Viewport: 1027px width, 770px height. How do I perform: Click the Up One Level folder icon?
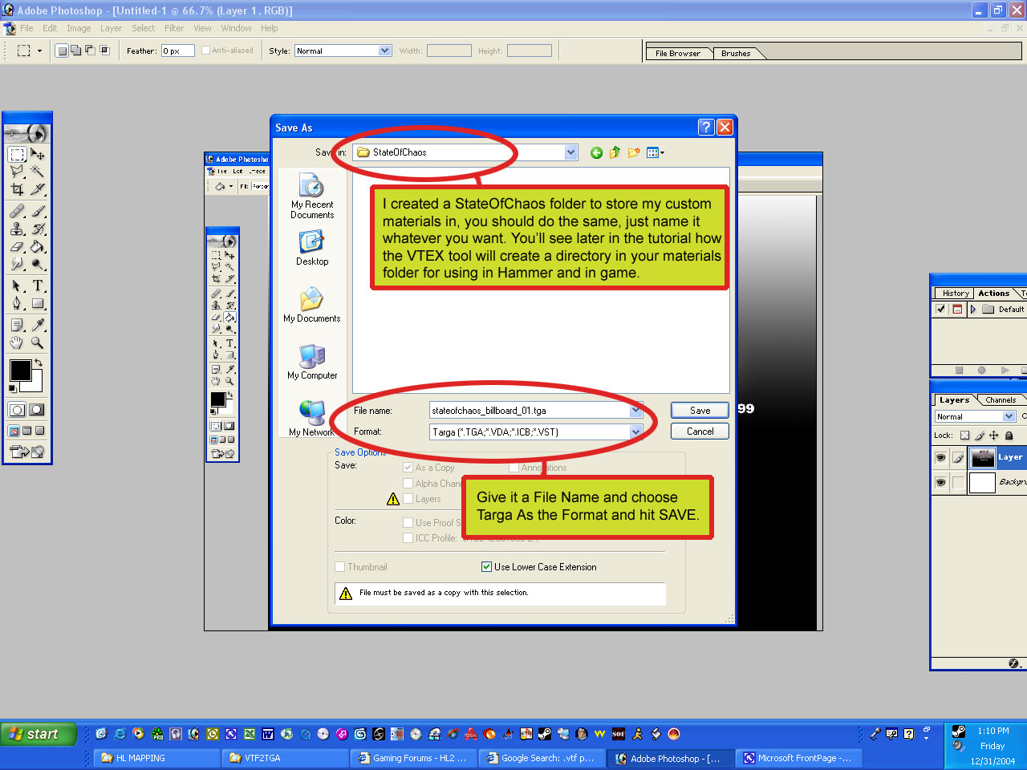coord(615,152)
